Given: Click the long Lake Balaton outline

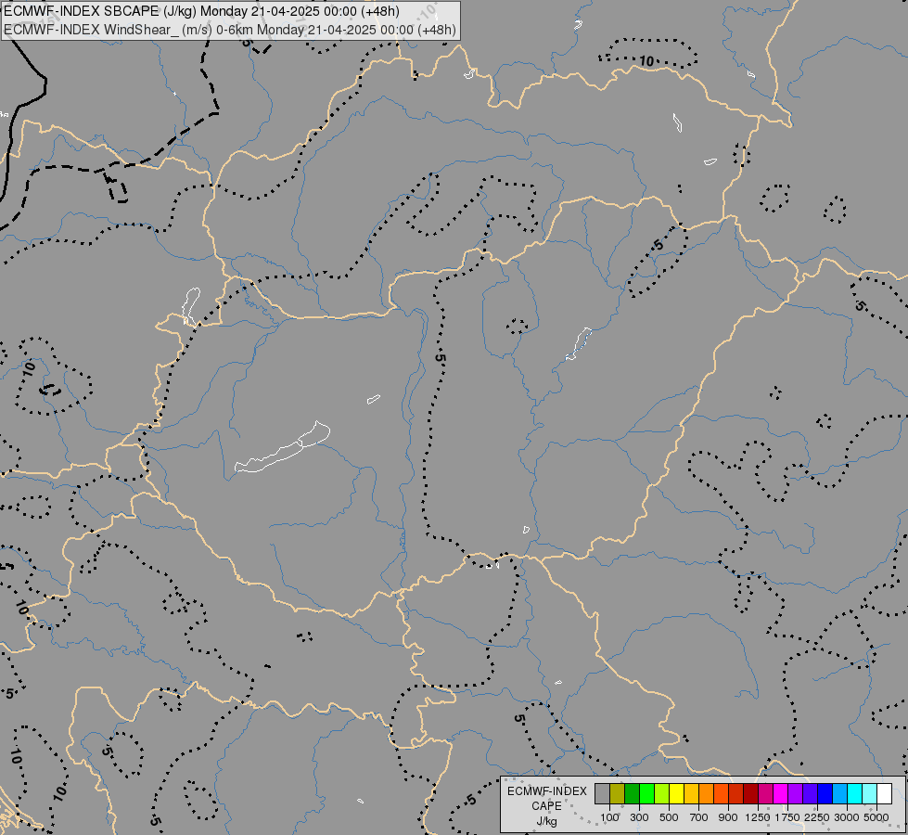Looking at the screenshot, I should (283, 449).
